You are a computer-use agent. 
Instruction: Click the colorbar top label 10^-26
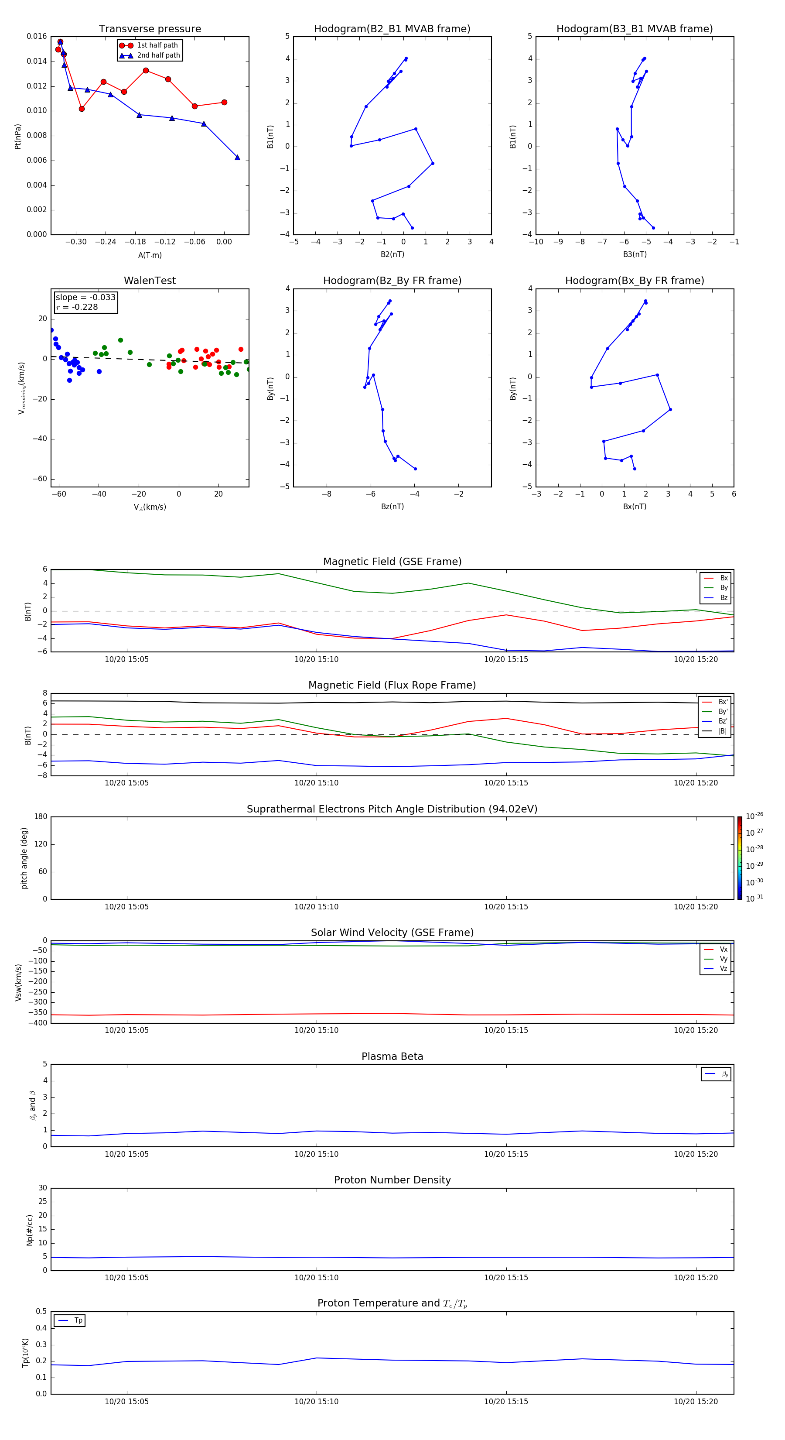[754, 816]
